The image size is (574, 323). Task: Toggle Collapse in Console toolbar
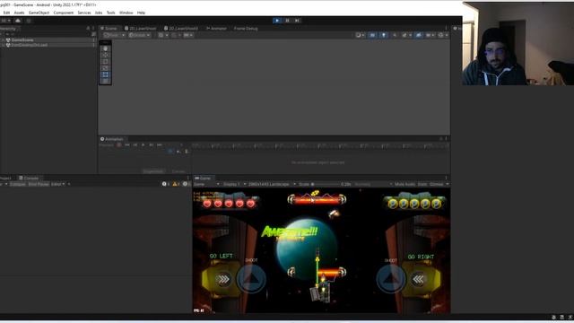pos(18,184)
